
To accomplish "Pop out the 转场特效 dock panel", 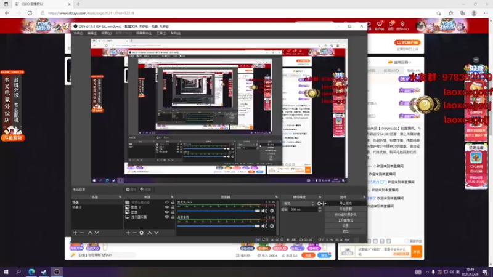I will point(320,197).
